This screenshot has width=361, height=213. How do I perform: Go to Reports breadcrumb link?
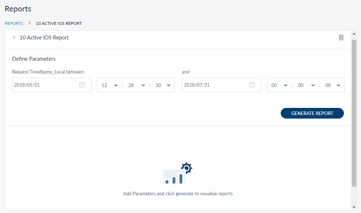[14, 23]
